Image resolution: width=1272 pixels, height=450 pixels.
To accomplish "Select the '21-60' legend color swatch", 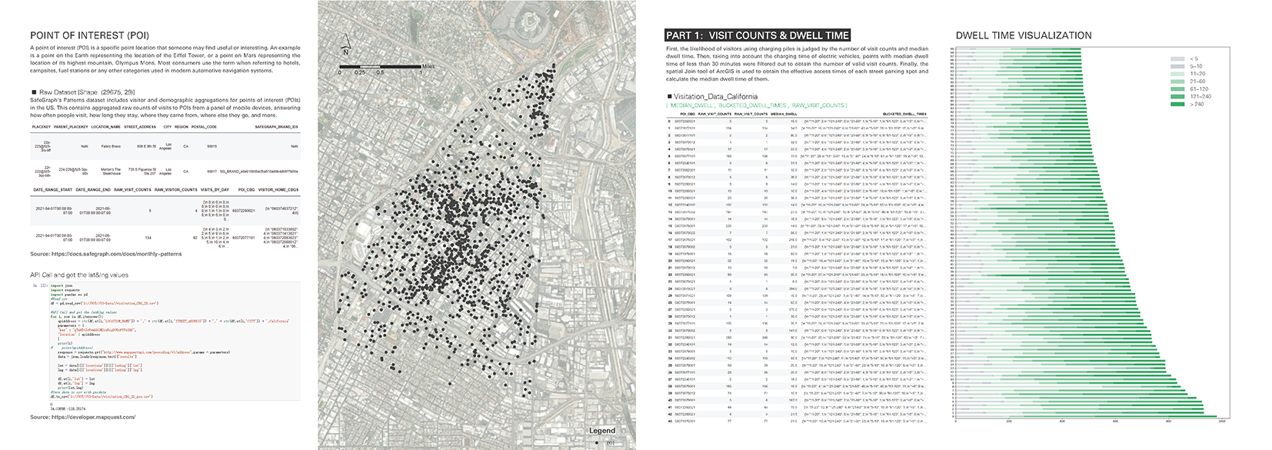I will click(x=1177, y=81).
